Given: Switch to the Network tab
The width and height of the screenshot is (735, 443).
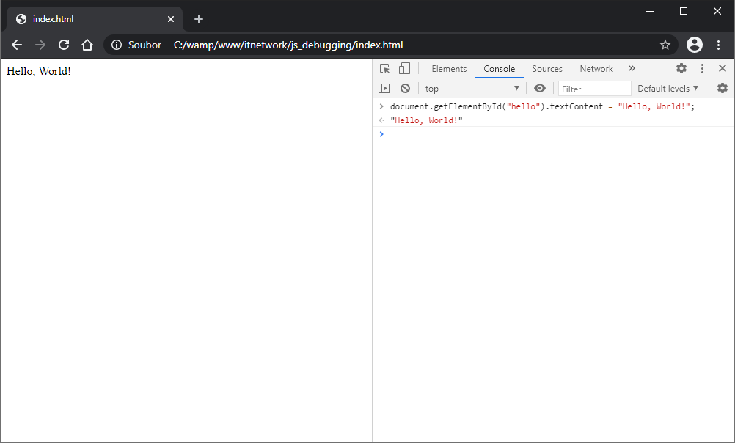Looking at the screenshot, I should click(596, 69).
